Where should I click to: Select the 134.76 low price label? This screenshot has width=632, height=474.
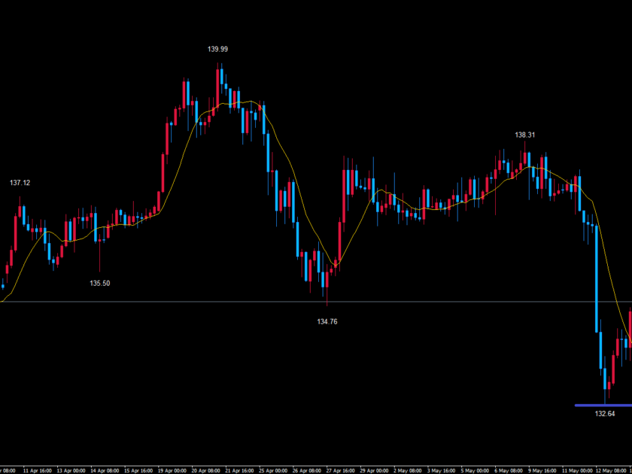[x=327, y=321]
